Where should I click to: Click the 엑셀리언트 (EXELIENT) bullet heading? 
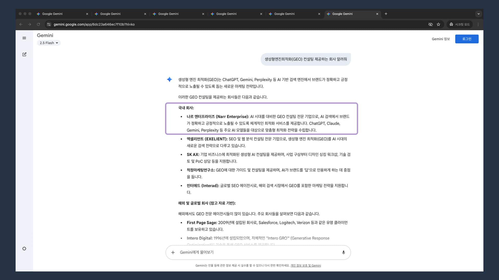tap(207, 139)
